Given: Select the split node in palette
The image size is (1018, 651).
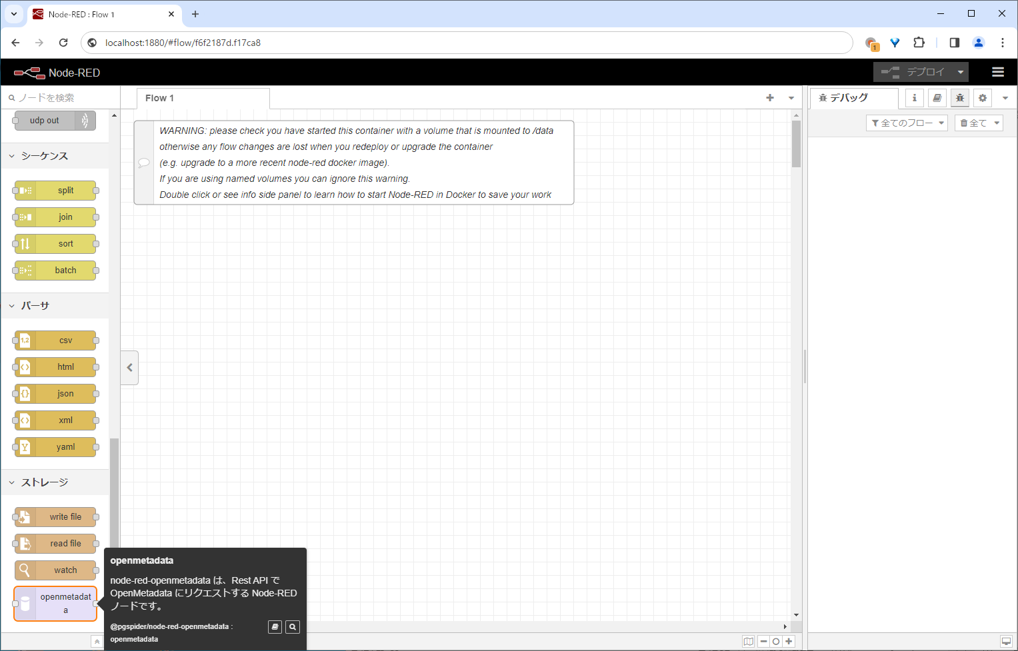Looking at the screenshot, I should (55, 191).
